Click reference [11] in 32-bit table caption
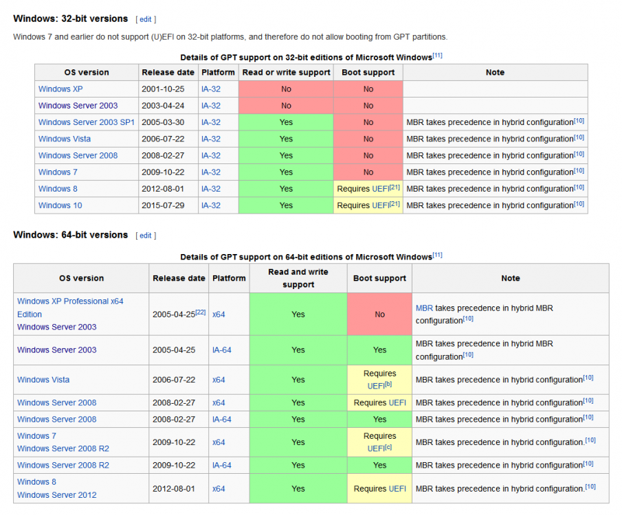 (438, 55)
